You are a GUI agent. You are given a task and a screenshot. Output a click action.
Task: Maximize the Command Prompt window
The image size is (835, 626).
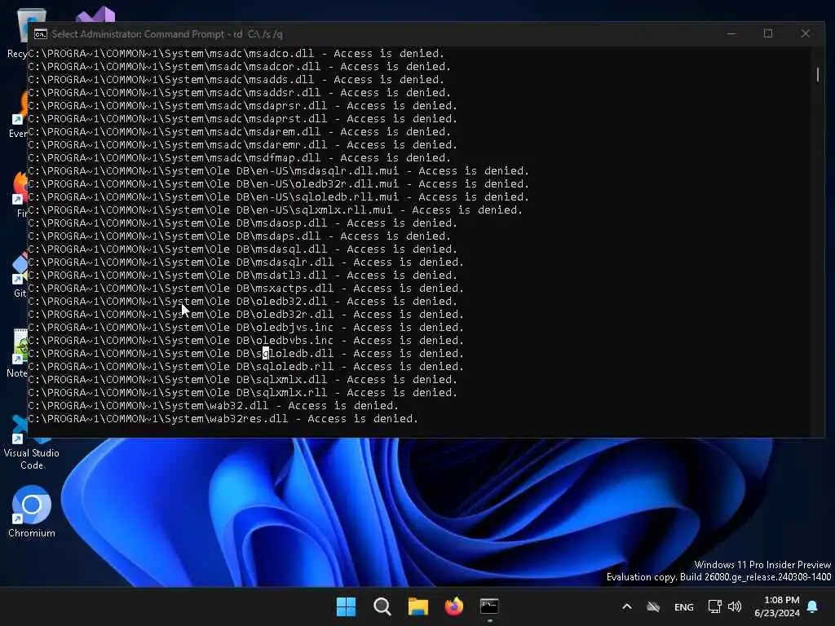768,33
